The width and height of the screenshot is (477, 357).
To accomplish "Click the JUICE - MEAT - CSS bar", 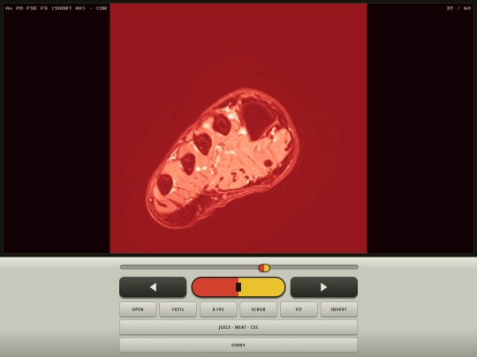I will pyautogui.click(x=238, y=327).
